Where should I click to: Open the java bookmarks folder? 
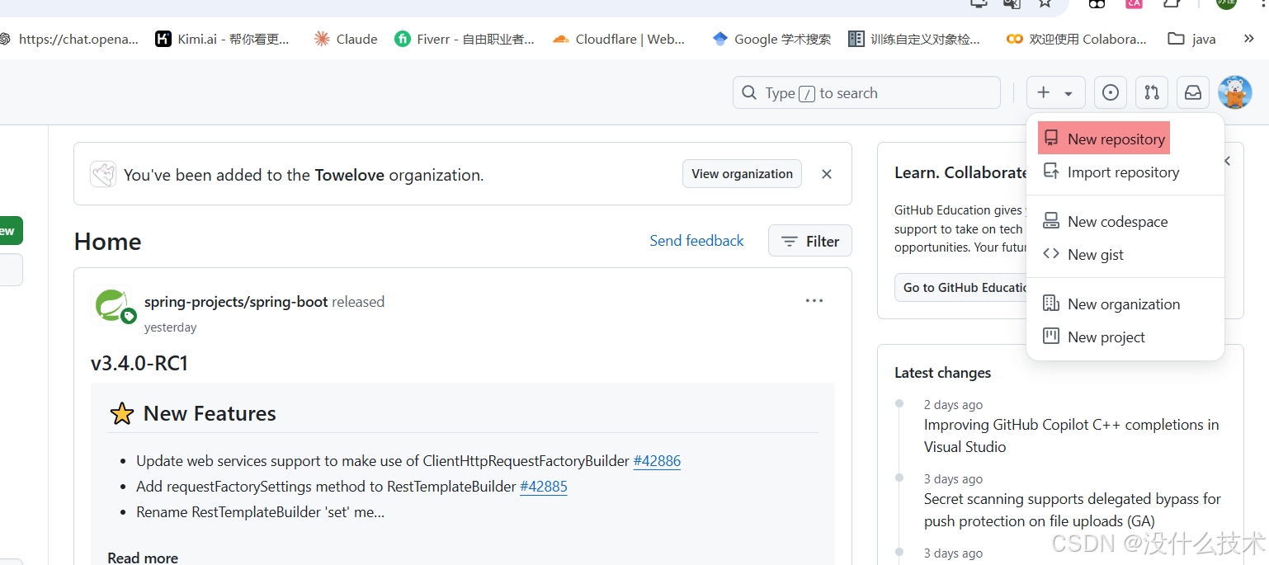click(x=1192, y=39)
